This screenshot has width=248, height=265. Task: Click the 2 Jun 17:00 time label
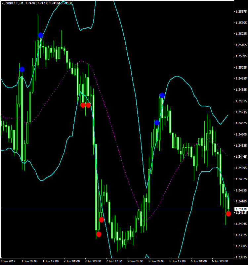[x=114, y=261]
